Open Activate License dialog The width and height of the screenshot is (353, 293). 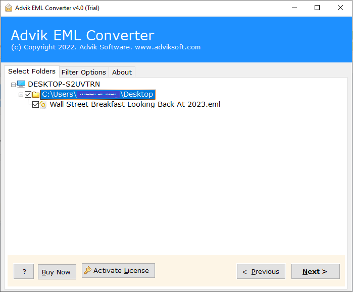click(118, 271)
